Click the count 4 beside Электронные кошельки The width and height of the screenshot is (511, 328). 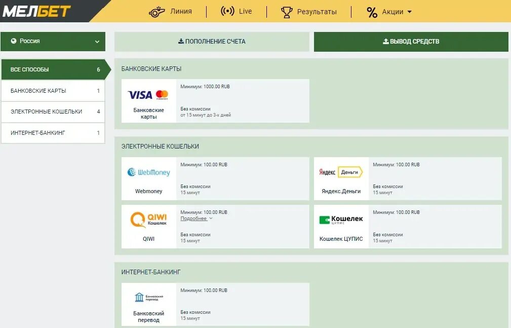[x=98, y=112]
